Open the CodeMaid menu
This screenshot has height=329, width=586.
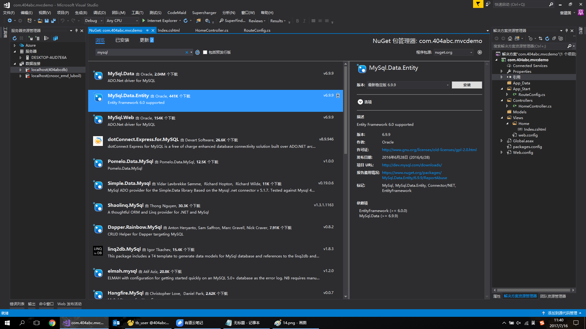(177, 12)
